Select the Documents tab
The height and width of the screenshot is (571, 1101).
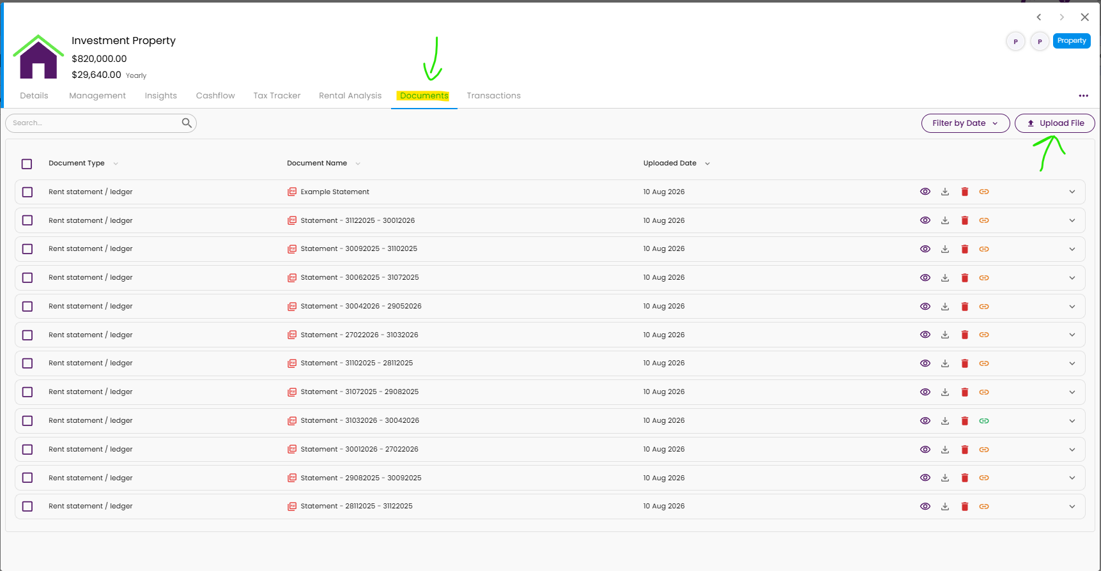(x=424, y=96)
